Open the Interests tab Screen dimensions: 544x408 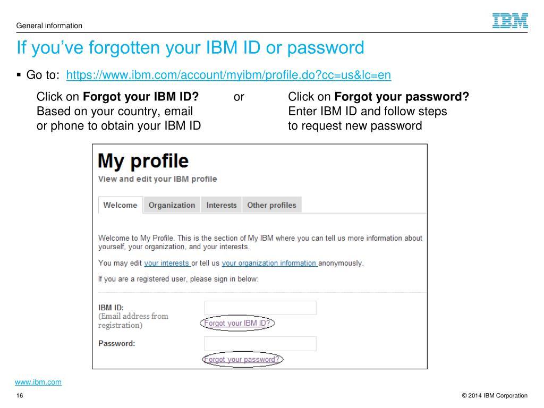pos(222,205)
